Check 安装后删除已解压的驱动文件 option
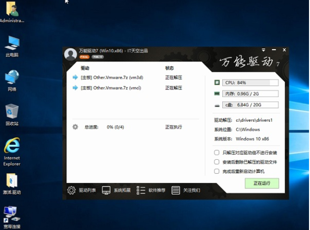310x230 pixels. click(x=217, y=162)
